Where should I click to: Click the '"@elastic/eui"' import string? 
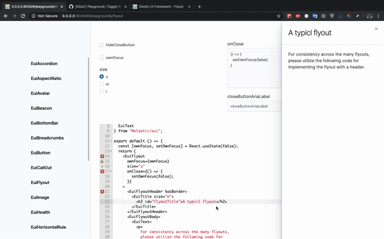coord(145,131)
